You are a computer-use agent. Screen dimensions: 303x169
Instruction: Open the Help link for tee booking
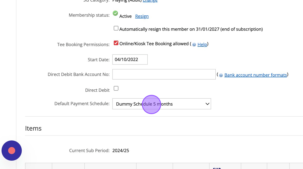[x=202, y=45]
